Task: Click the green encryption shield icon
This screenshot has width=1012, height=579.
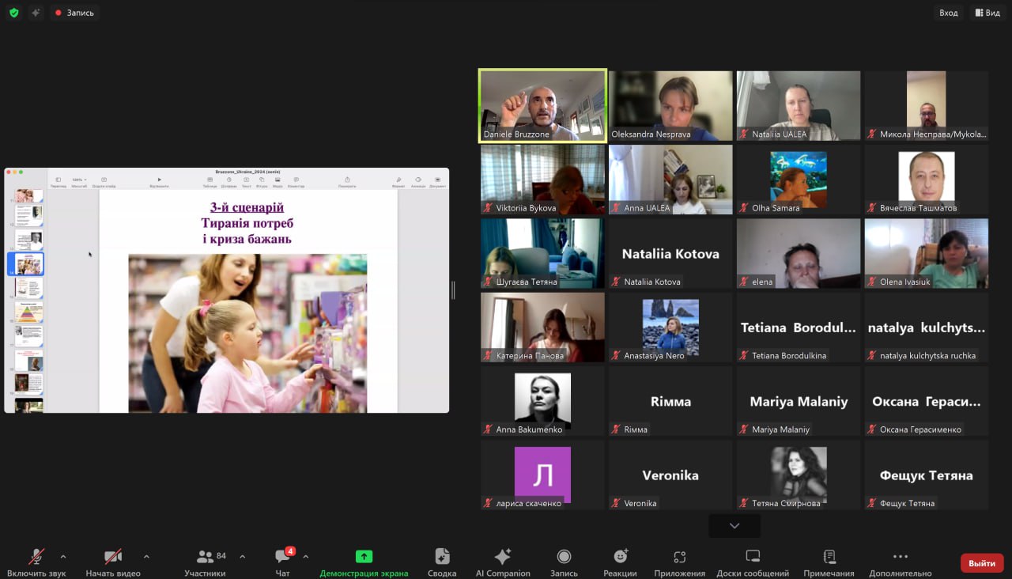Action: [13, 13]
